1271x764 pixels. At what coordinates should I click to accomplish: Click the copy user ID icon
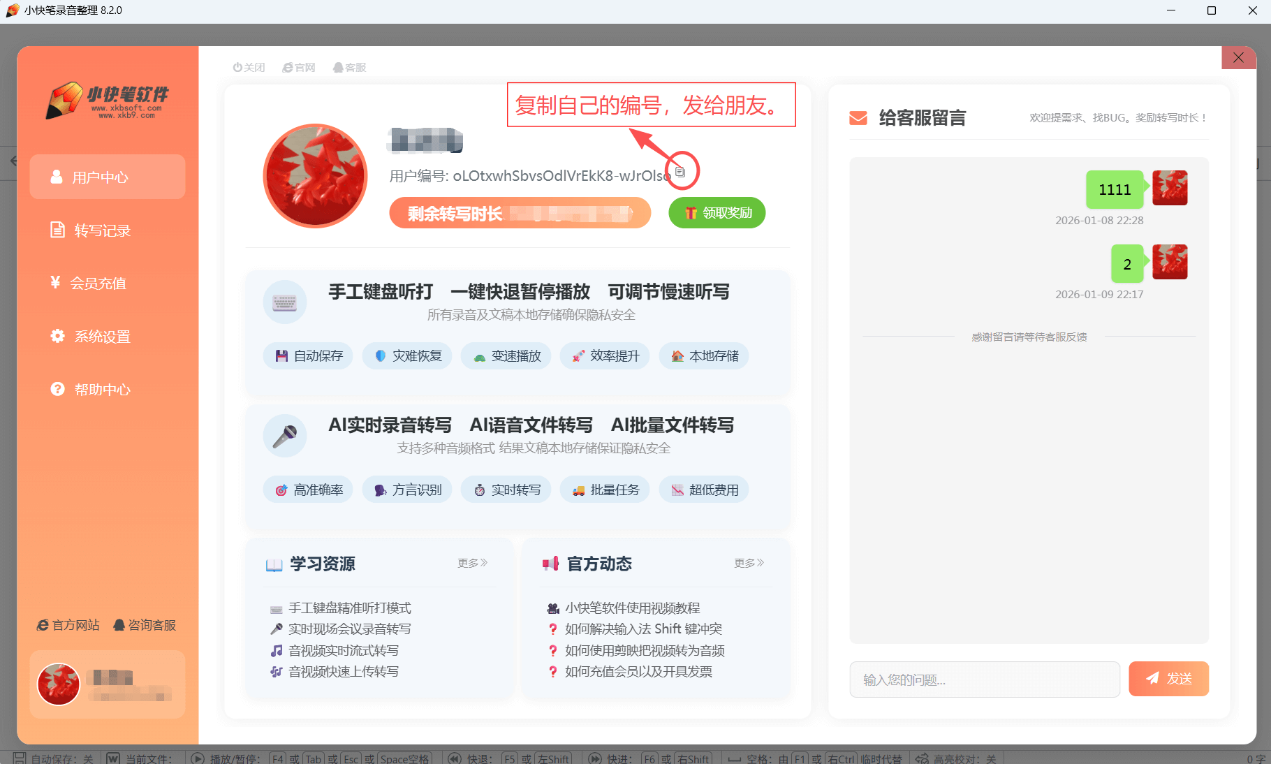point(680,172)
